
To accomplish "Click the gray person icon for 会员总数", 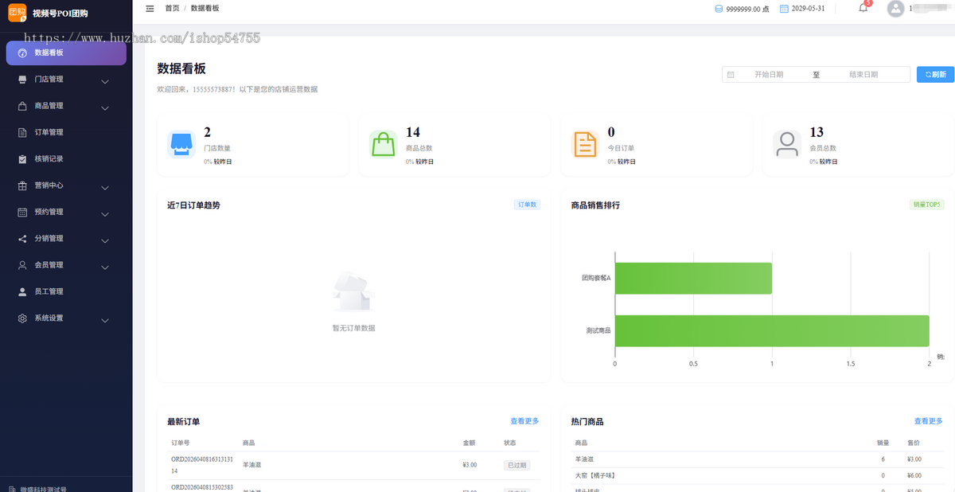I will 787,144.
